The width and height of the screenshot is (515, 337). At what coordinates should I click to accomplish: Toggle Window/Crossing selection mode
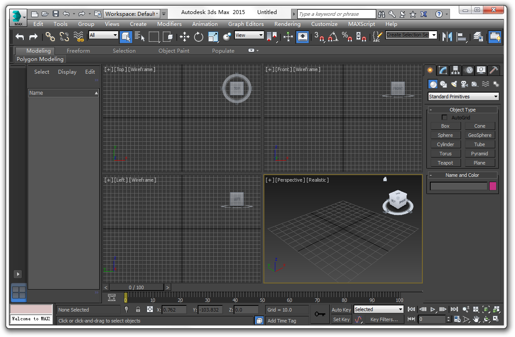[x=168, y=37]
